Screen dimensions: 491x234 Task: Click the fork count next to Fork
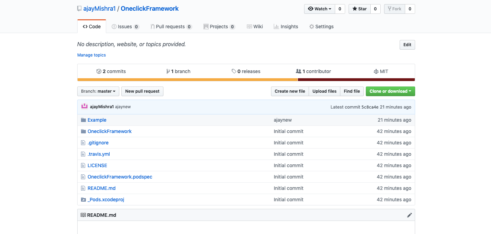pos(410,9)
